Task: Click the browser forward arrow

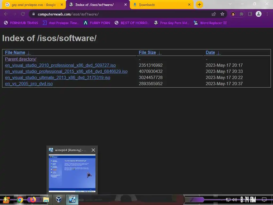Action: [14, 14]
